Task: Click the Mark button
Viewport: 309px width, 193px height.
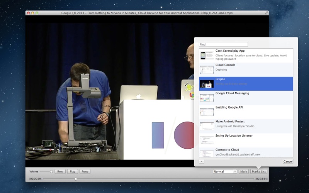Action: point(244,171)
